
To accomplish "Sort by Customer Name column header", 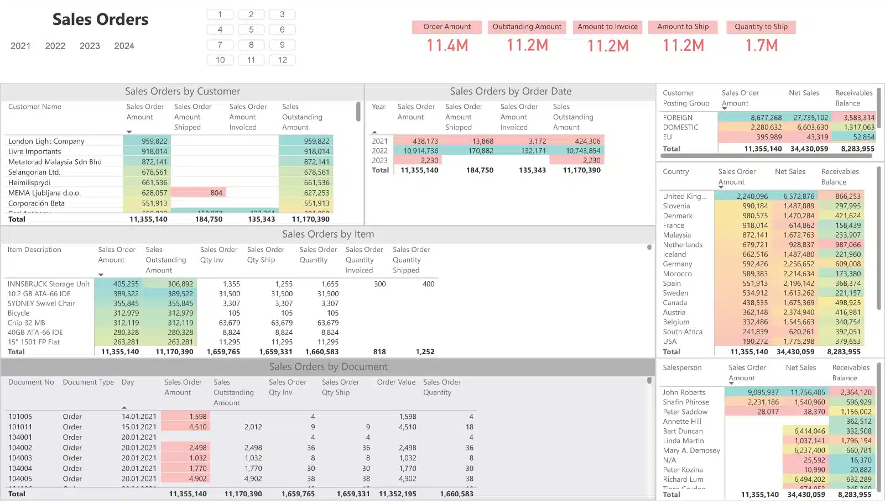I will [x=35, y=107].
